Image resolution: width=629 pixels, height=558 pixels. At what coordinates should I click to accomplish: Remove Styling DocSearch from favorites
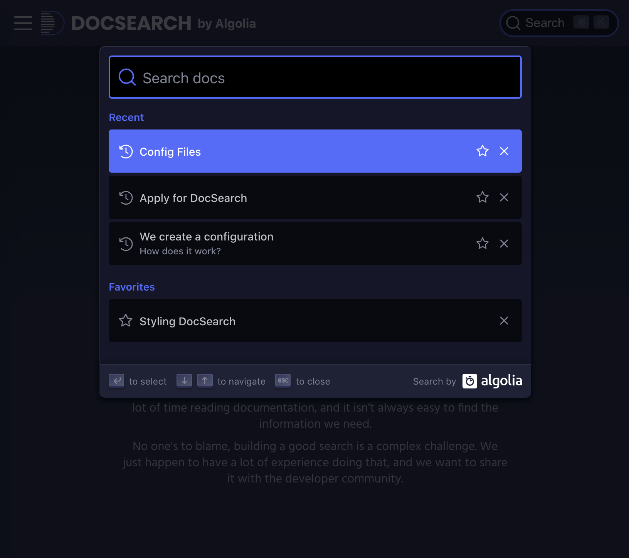tap(504, 321)
